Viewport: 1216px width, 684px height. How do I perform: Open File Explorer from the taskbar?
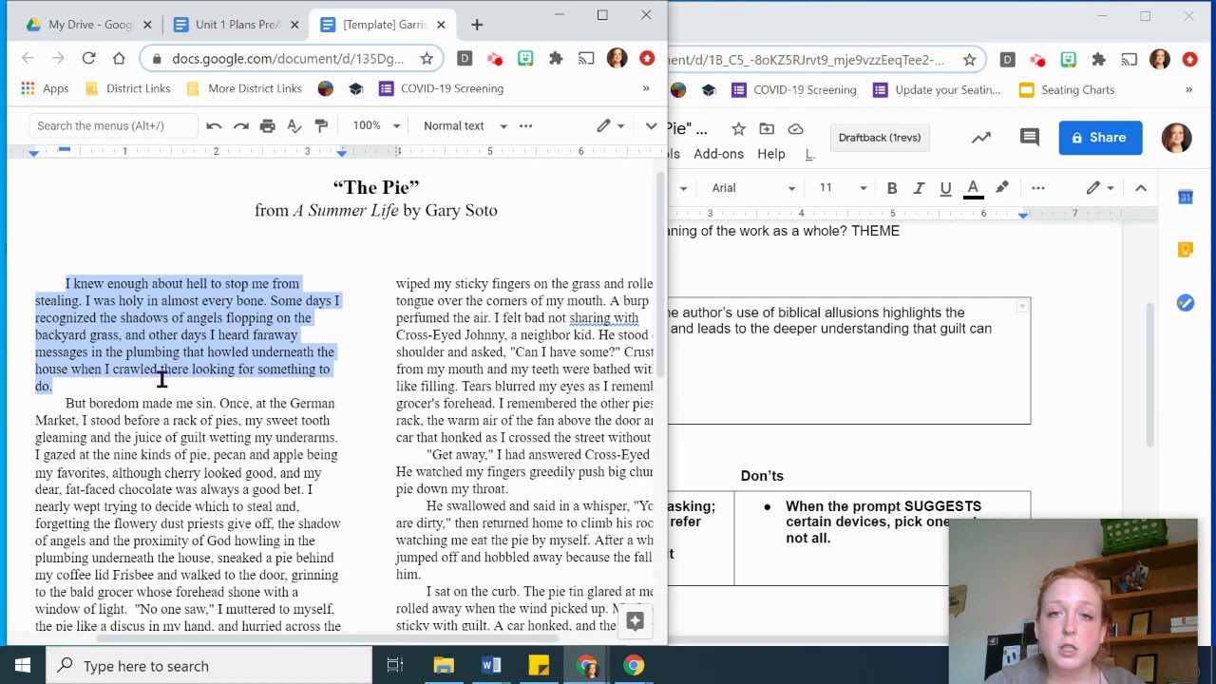(444, 666)
